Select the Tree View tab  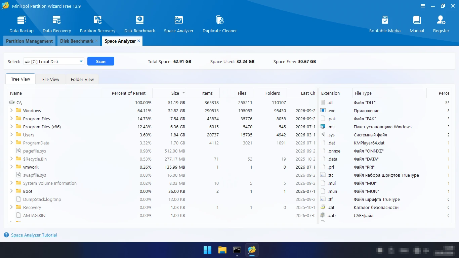[20, 79]
